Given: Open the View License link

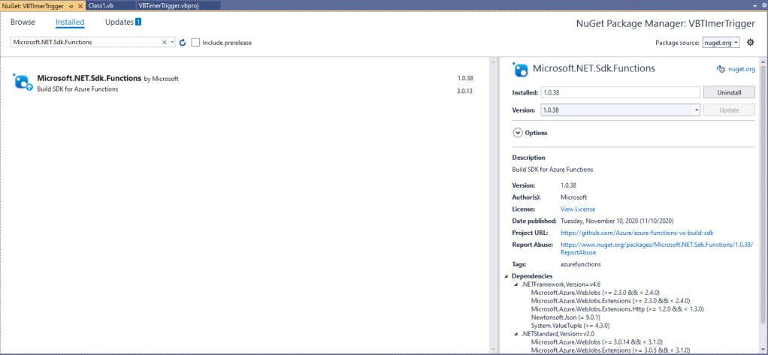Looking at the screenshot, I should pos(577,209).
